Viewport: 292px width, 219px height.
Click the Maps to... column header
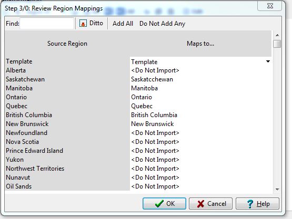[x=200, y=44]
